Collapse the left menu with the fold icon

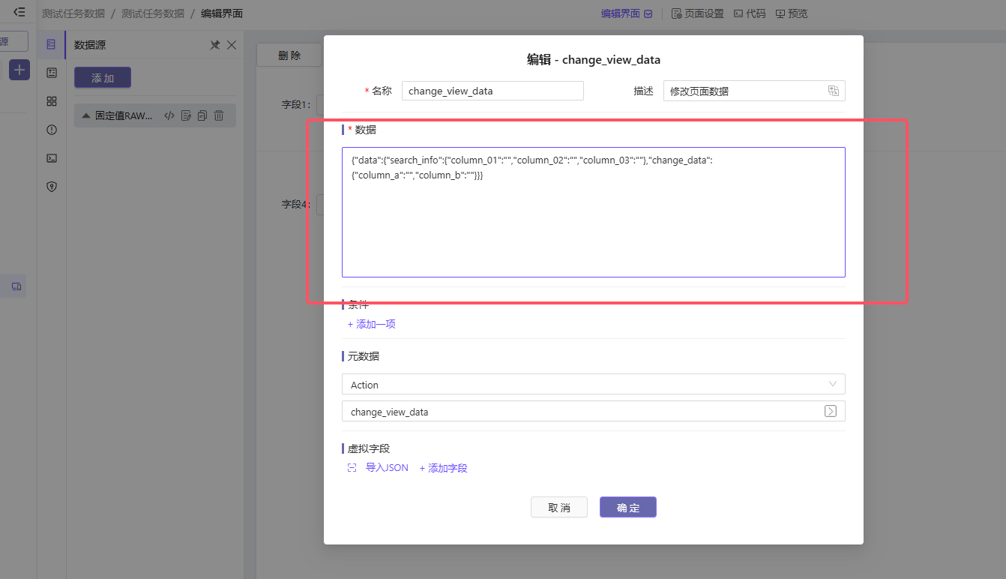point(19,12)
